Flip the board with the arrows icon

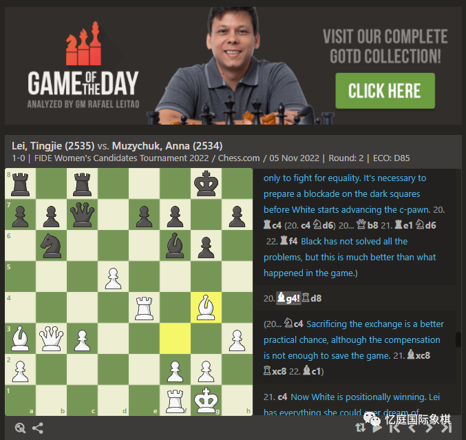360,428
